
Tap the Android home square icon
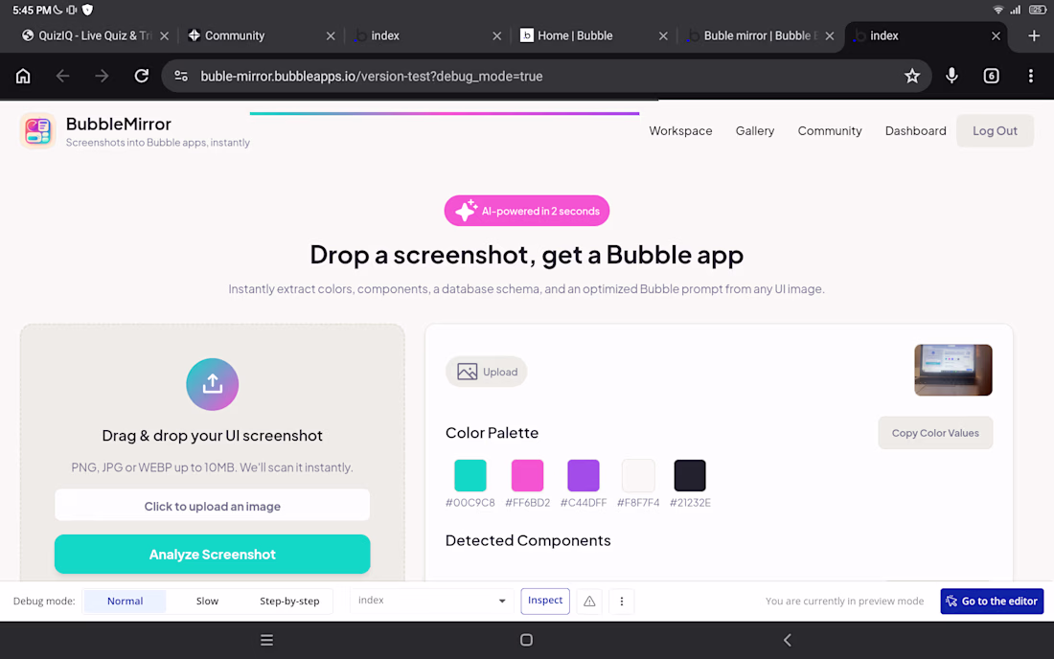pyautogui.click(x=526, y=640)
